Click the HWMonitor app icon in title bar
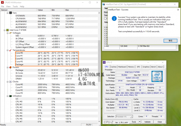Image resolution: width=181 pixels, height=126 pixels. tap(2, 2)
